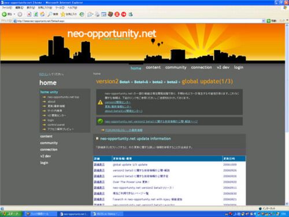Click the Print toolbar icon
Image resolution: width=289 pixels, height=217 pixels.
coord(98,14)
